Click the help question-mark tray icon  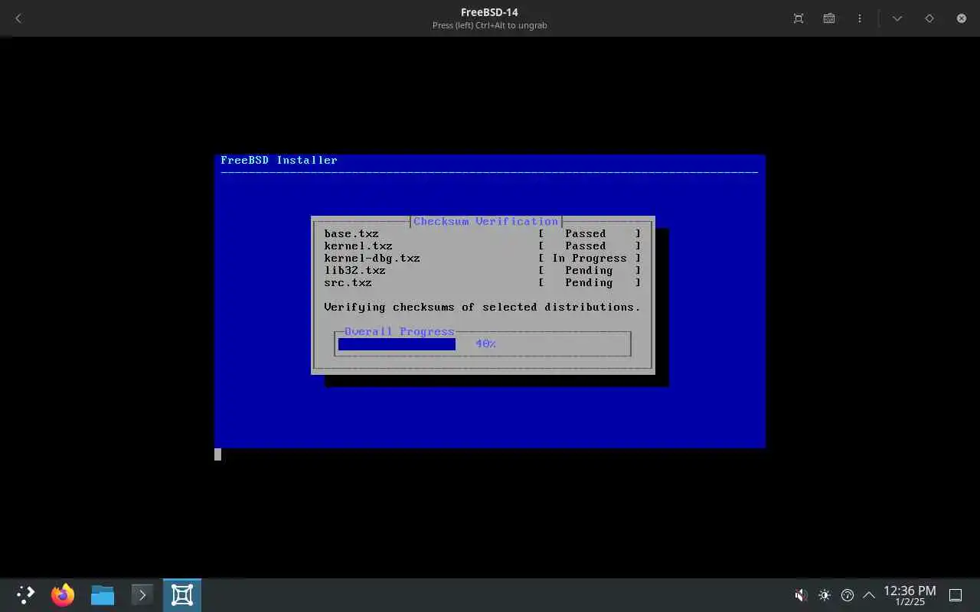pyautogui.click(x=848, y=595)
